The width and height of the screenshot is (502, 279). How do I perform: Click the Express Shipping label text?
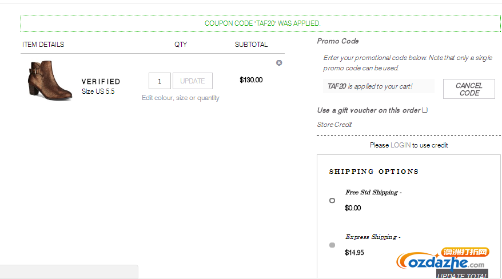(x=373, y=237)
